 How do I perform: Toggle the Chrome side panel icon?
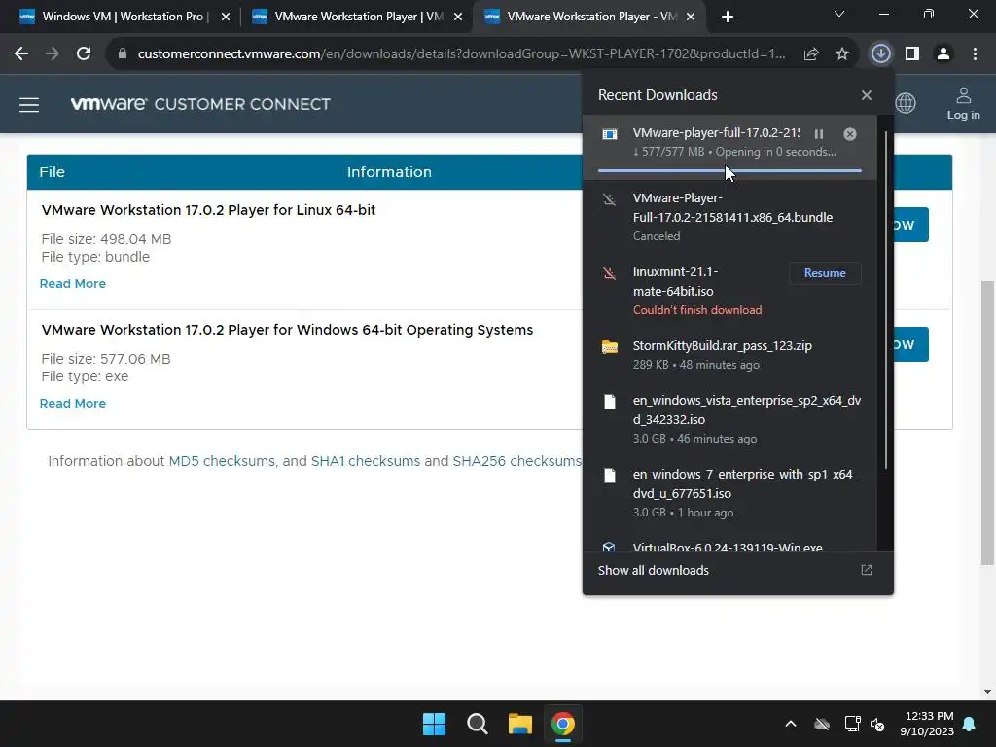(x=912, y=54)
